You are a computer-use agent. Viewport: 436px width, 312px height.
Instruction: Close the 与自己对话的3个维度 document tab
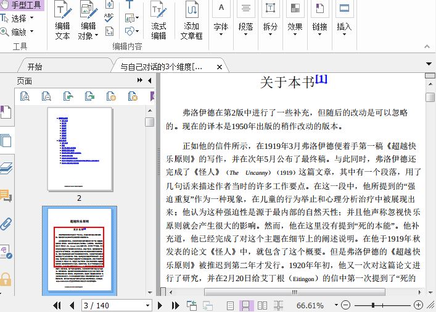(x=220, y=67)
